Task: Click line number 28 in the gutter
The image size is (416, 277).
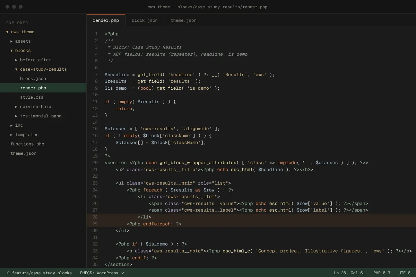Action: 95,217
